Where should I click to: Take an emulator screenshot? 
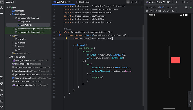pyautogui.click(x=156, y=11)
